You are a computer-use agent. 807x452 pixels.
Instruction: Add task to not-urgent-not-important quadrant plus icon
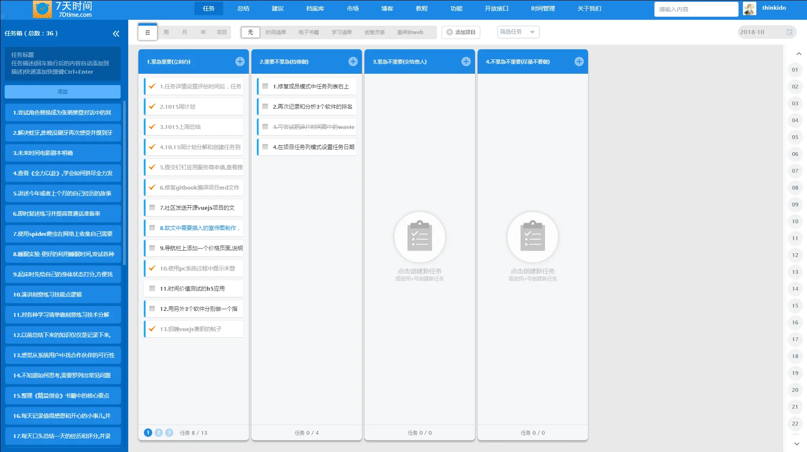(x=579, y=62)
